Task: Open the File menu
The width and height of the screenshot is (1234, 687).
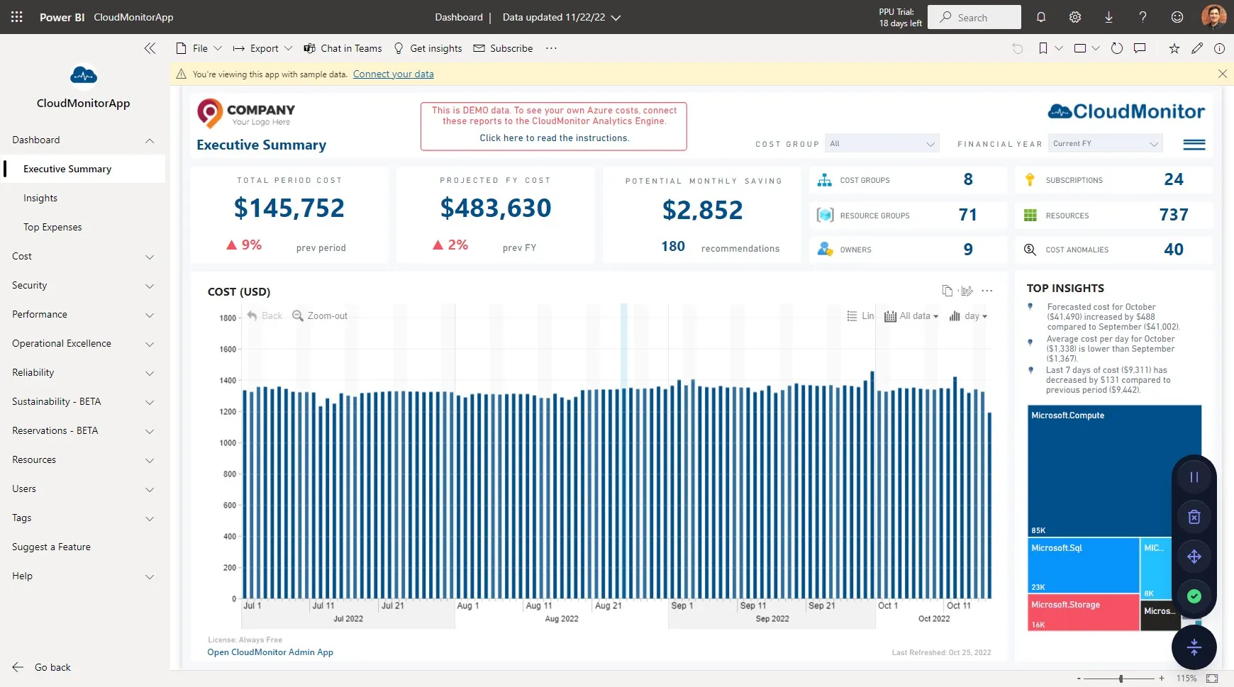Action: click(199, 48)
